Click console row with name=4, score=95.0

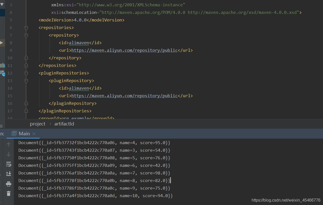94,143
